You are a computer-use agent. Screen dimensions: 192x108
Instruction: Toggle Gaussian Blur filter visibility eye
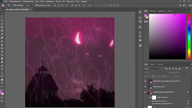coord(153,101)
